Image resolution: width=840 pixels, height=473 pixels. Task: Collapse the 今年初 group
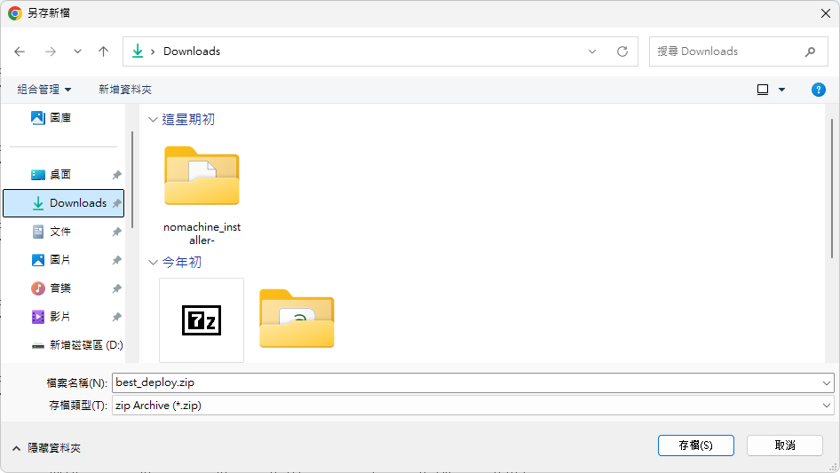pos(153,263)
